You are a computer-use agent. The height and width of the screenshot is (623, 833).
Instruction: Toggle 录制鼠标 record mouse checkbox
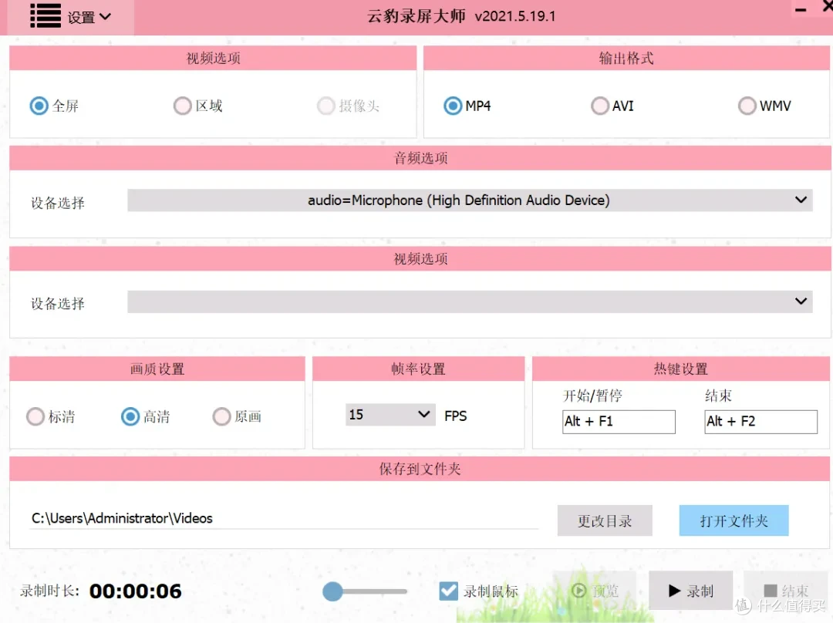click(x=448, y=591)
